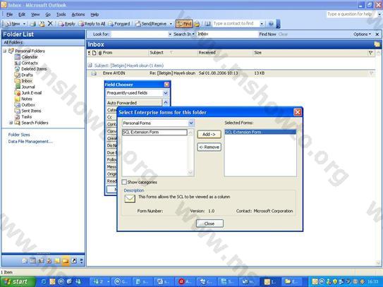Open the View menu
The width and height of the screenshot is (383, 287).
click(x=35, y=14)
